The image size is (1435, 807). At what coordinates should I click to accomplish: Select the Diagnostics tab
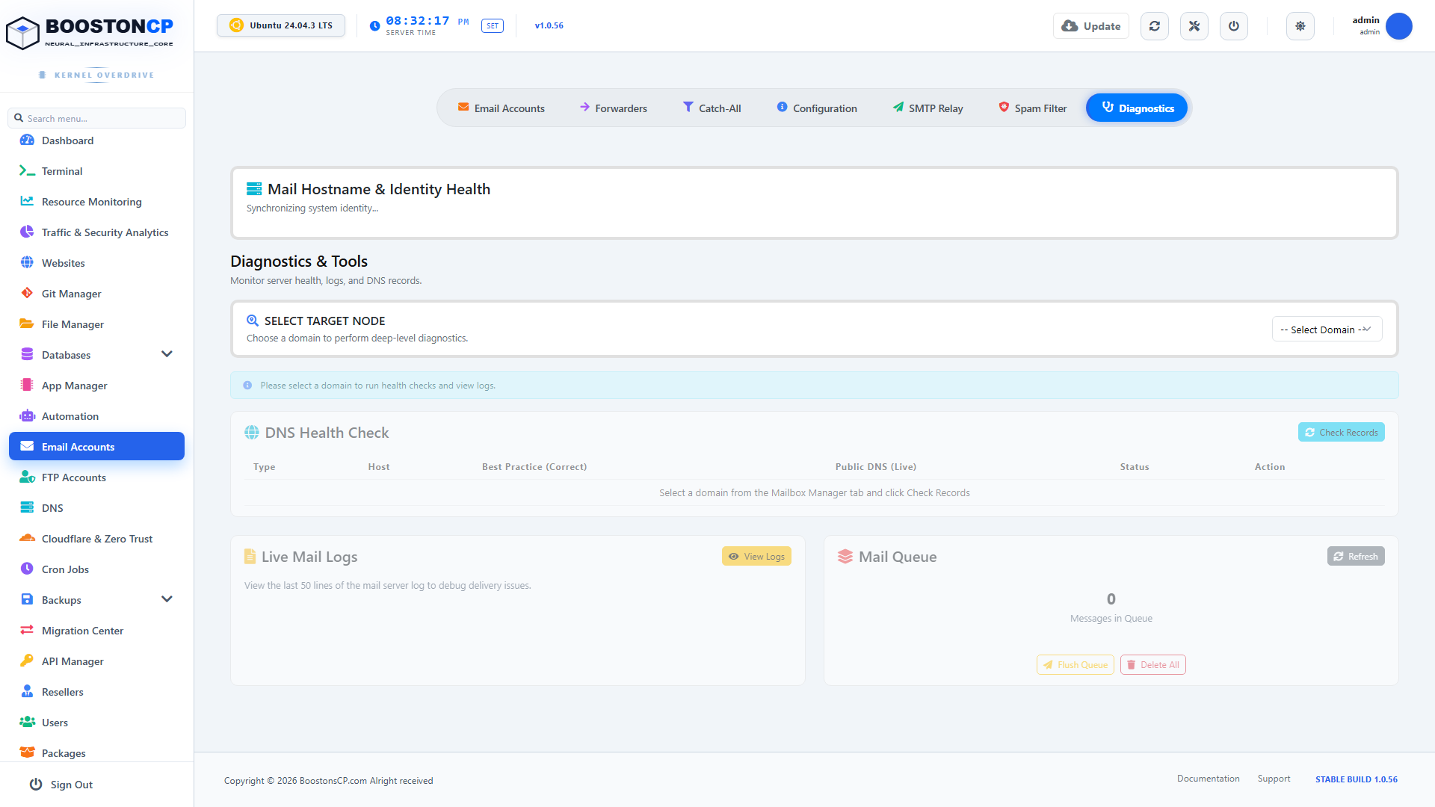point(1137,108)
